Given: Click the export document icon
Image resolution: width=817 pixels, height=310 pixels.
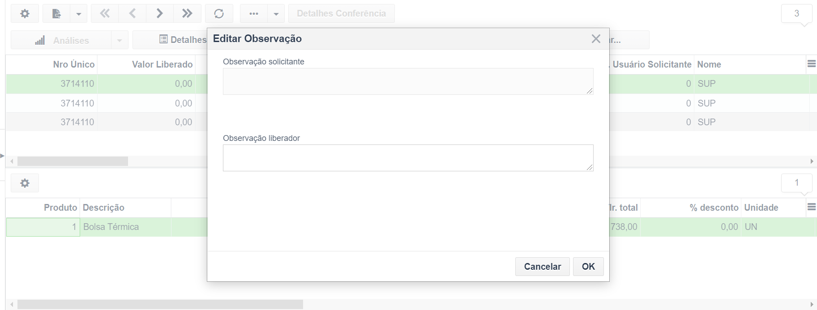Looking at the screenshot, I should coord(56,13).
